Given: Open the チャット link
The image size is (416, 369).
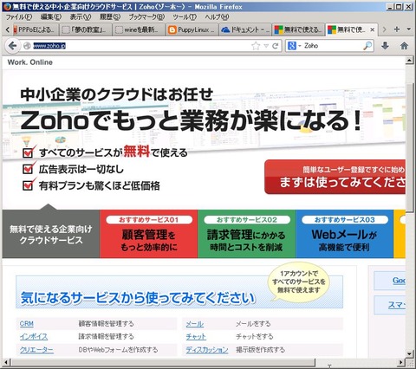Looking at the screenshot, I should [x=196, y=336].
